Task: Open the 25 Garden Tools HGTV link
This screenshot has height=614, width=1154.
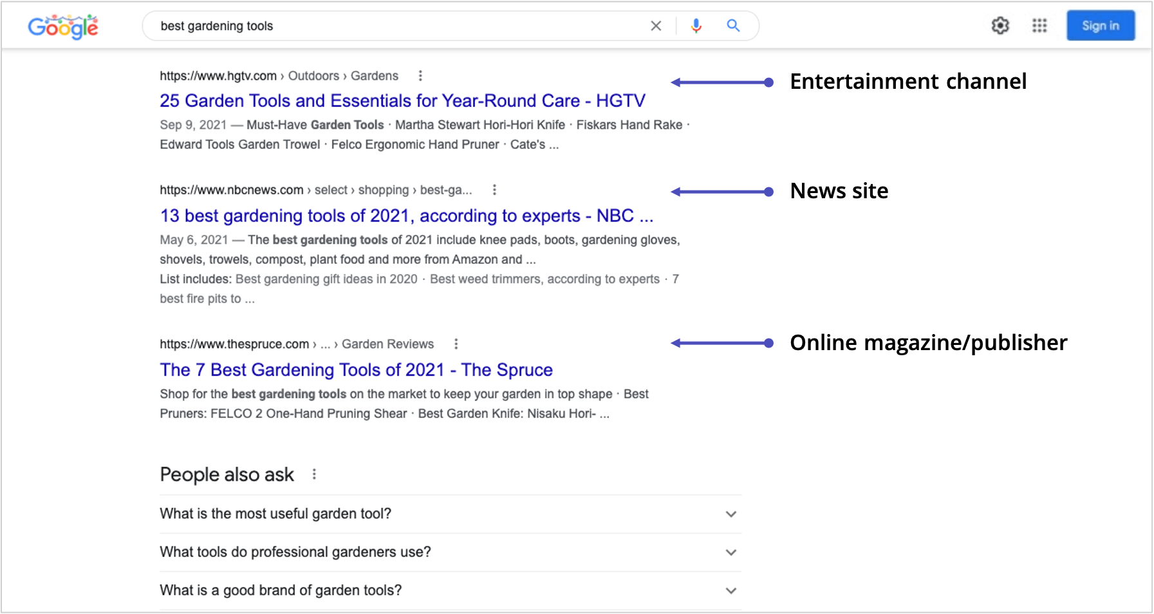Action: [x=402, y=100]
